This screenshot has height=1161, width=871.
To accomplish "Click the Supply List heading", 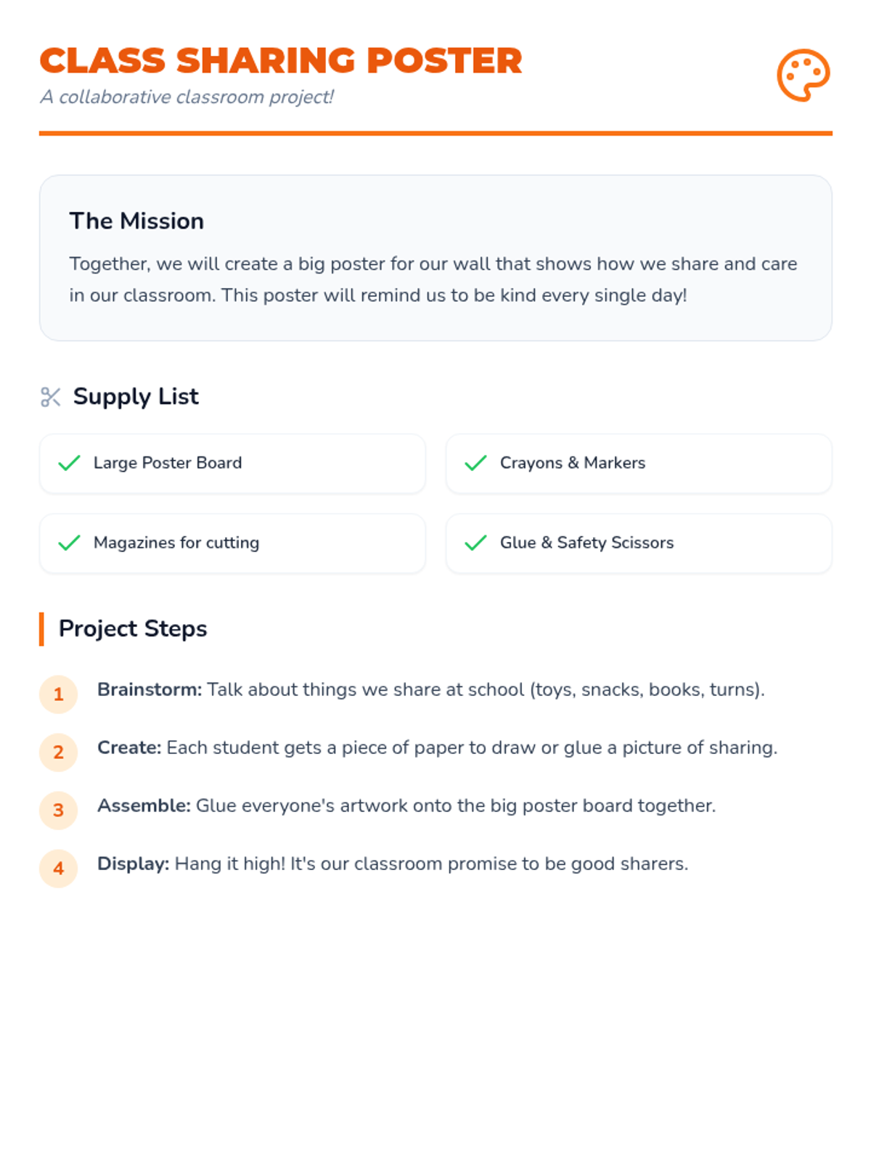I will [136, 397].
